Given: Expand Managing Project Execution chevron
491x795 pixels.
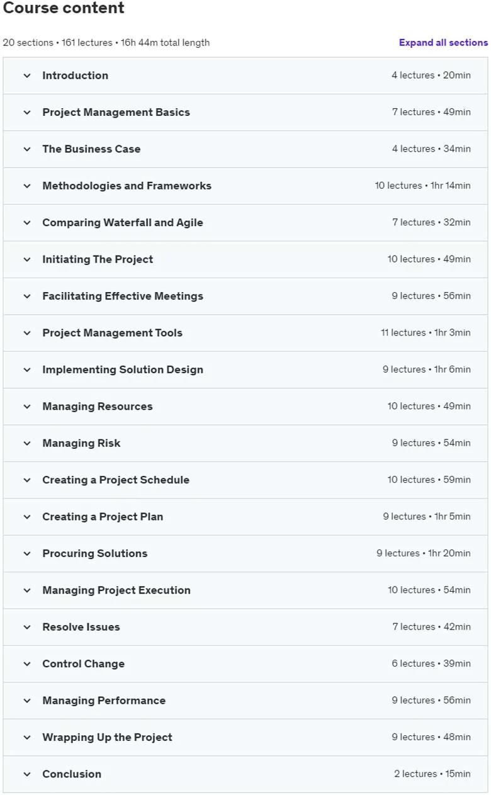Looking at the screenshot, I should point(27,590).
